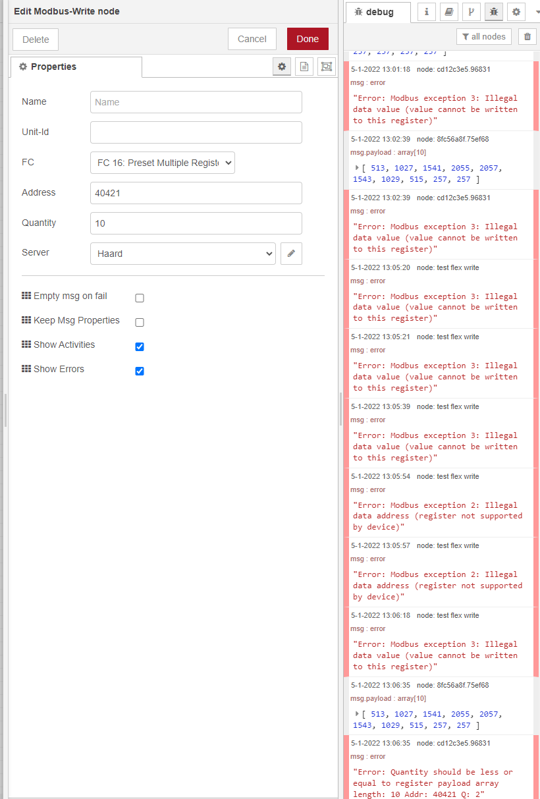
Task: Open the sidebar tabs overflow menu
Action: point(535,12)
